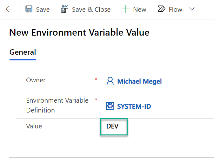Click the Save & Close disk icon
Screen dimensions: 214x164
pos(65,9)
